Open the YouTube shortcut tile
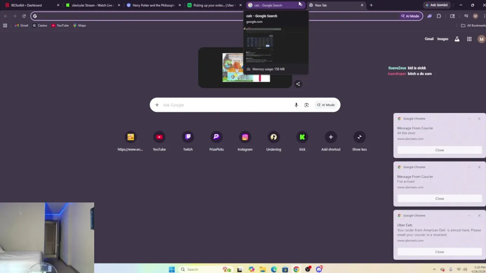486x273 pixels. (159, 141)
